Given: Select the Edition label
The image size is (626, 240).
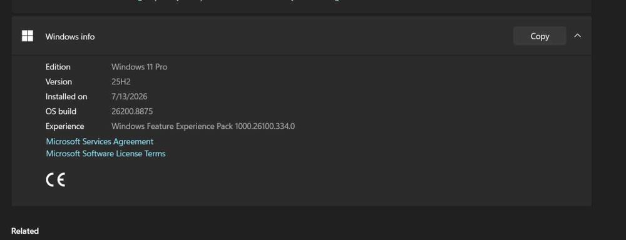Looking at the screenshot, I should point(58,67).
